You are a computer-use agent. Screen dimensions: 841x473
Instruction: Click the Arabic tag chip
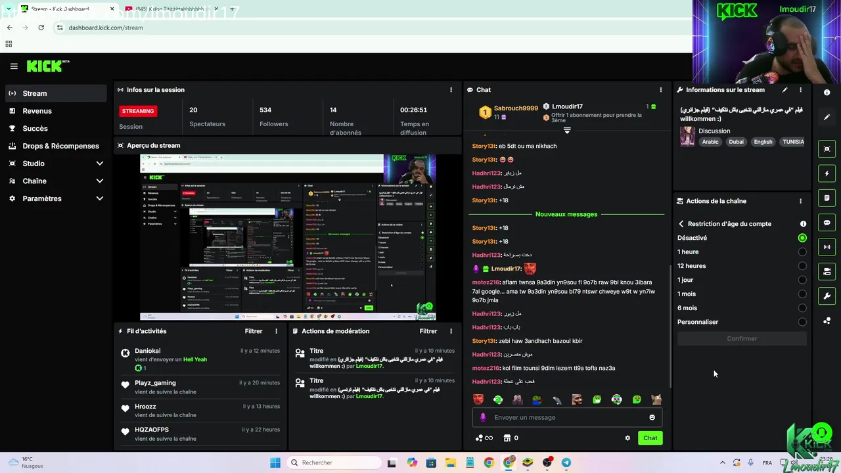[710, 142]
